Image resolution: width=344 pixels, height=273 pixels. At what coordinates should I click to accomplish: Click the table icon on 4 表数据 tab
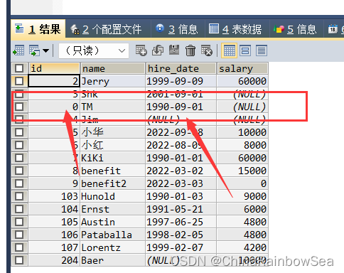point(214,28)
